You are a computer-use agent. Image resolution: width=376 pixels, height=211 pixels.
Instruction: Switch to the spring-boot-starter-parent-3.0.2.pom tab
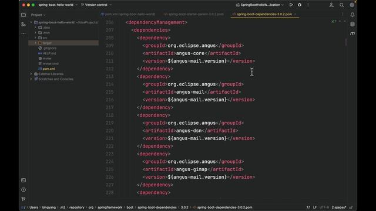coord(194,14)
